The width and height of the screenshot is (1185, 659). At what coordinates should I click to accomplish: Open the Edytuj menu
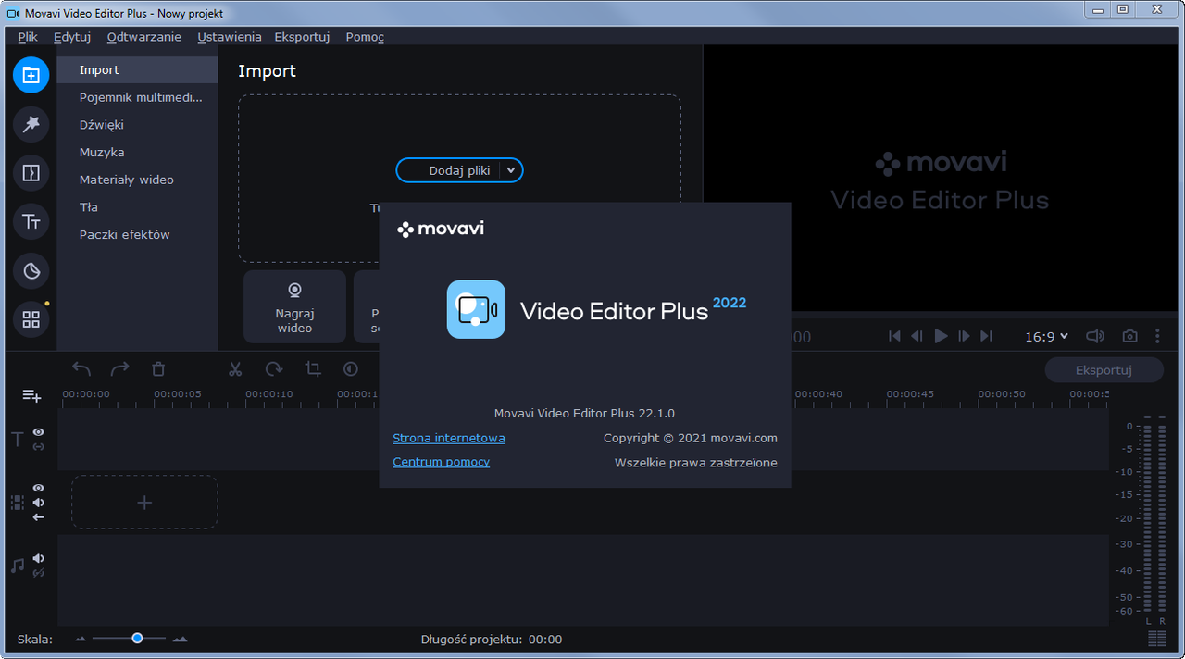click(72, 37)
